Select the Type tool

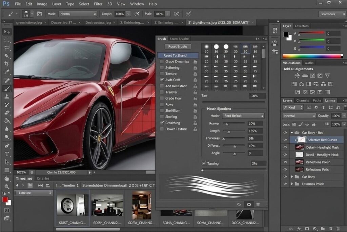pos(7,154)
